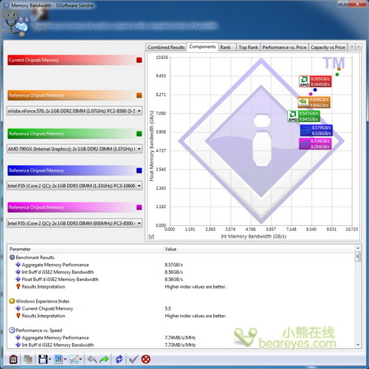Click the diamond icon beside Current Chipset/Memory row
The width and height of the screenshot is (369, 369).
pos(18,308)
